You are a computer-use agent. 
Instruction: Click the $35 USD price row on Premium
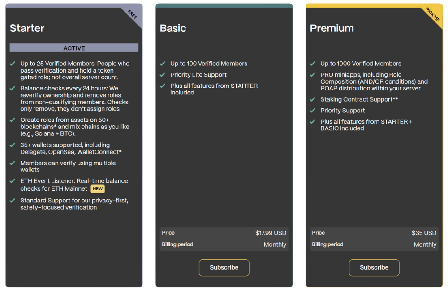coord(374,233)
